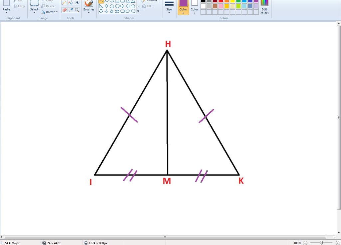
Task: Click the zoom out minus button
Action: tap(305, 243)
